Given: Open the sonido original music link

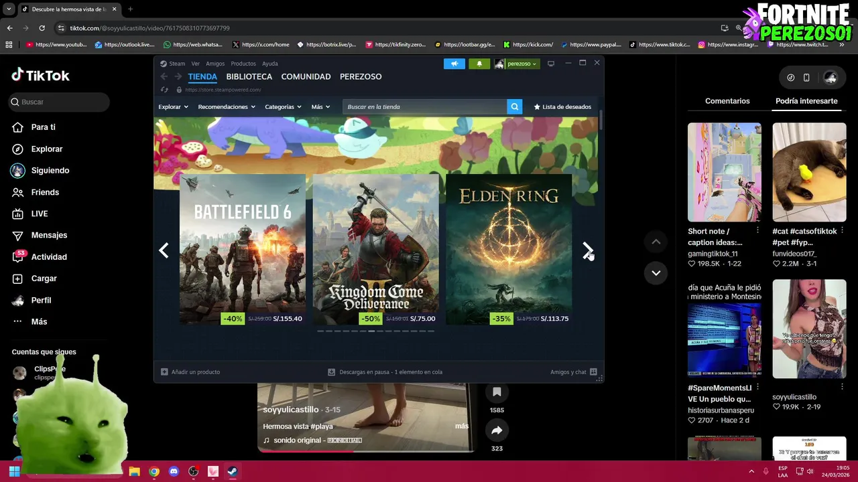Looking at the screenshot, I should (312, 440).
